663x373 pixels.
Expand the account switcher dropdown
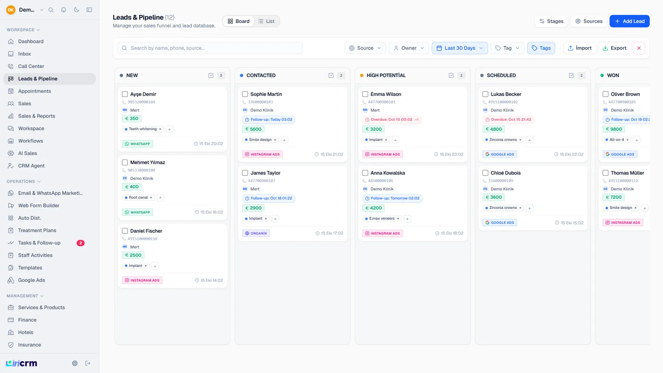41,10
